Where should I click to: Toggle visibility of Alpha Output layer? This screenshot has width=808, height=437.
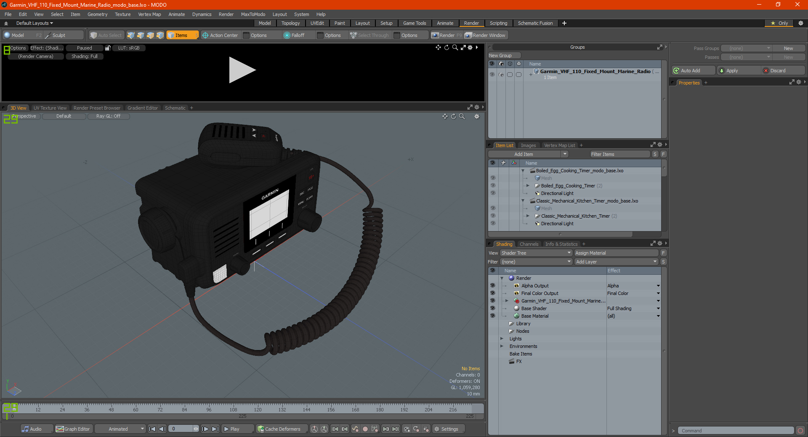coord(492,286)
